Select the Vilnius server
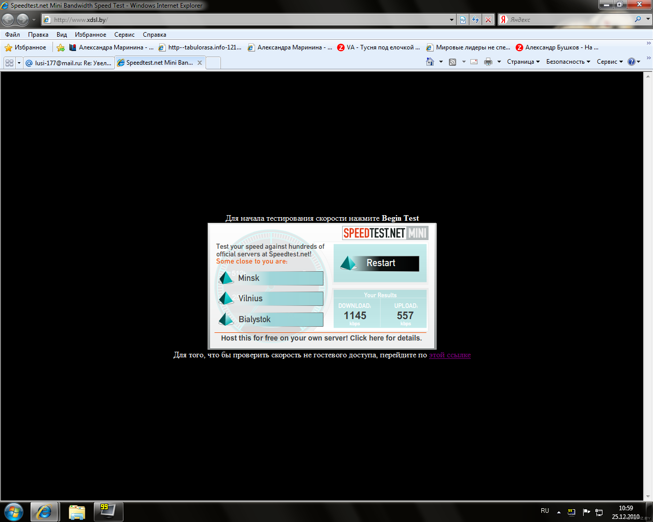 pos(271,299)
